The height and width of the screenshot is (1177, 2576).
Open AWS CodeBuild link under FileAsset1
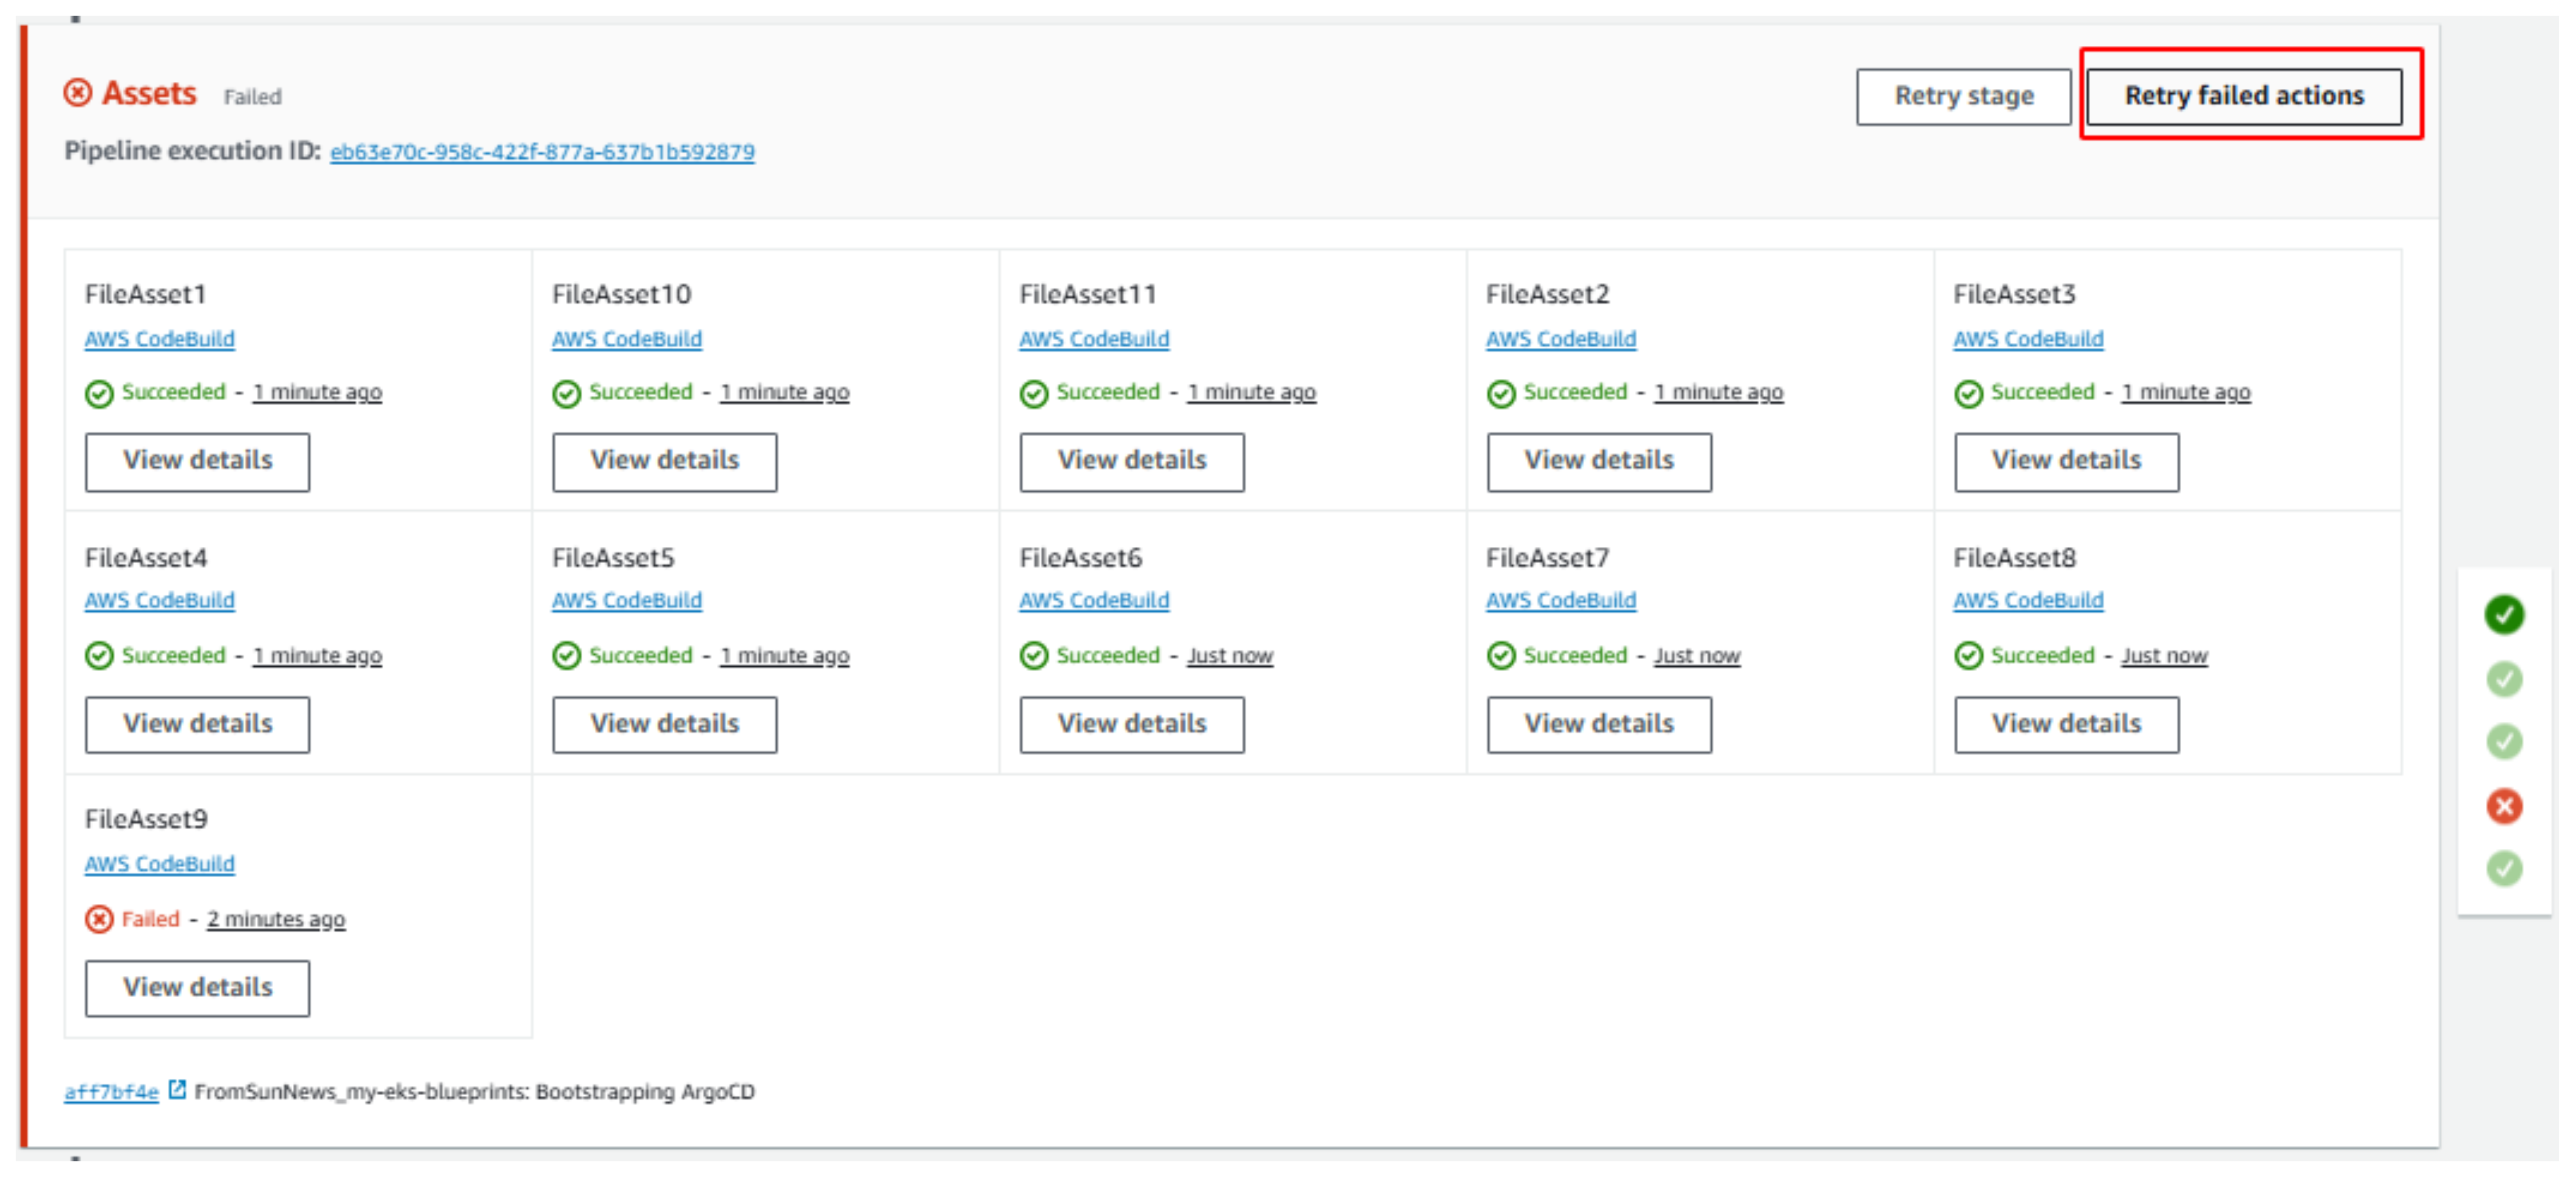click(160, 339)
